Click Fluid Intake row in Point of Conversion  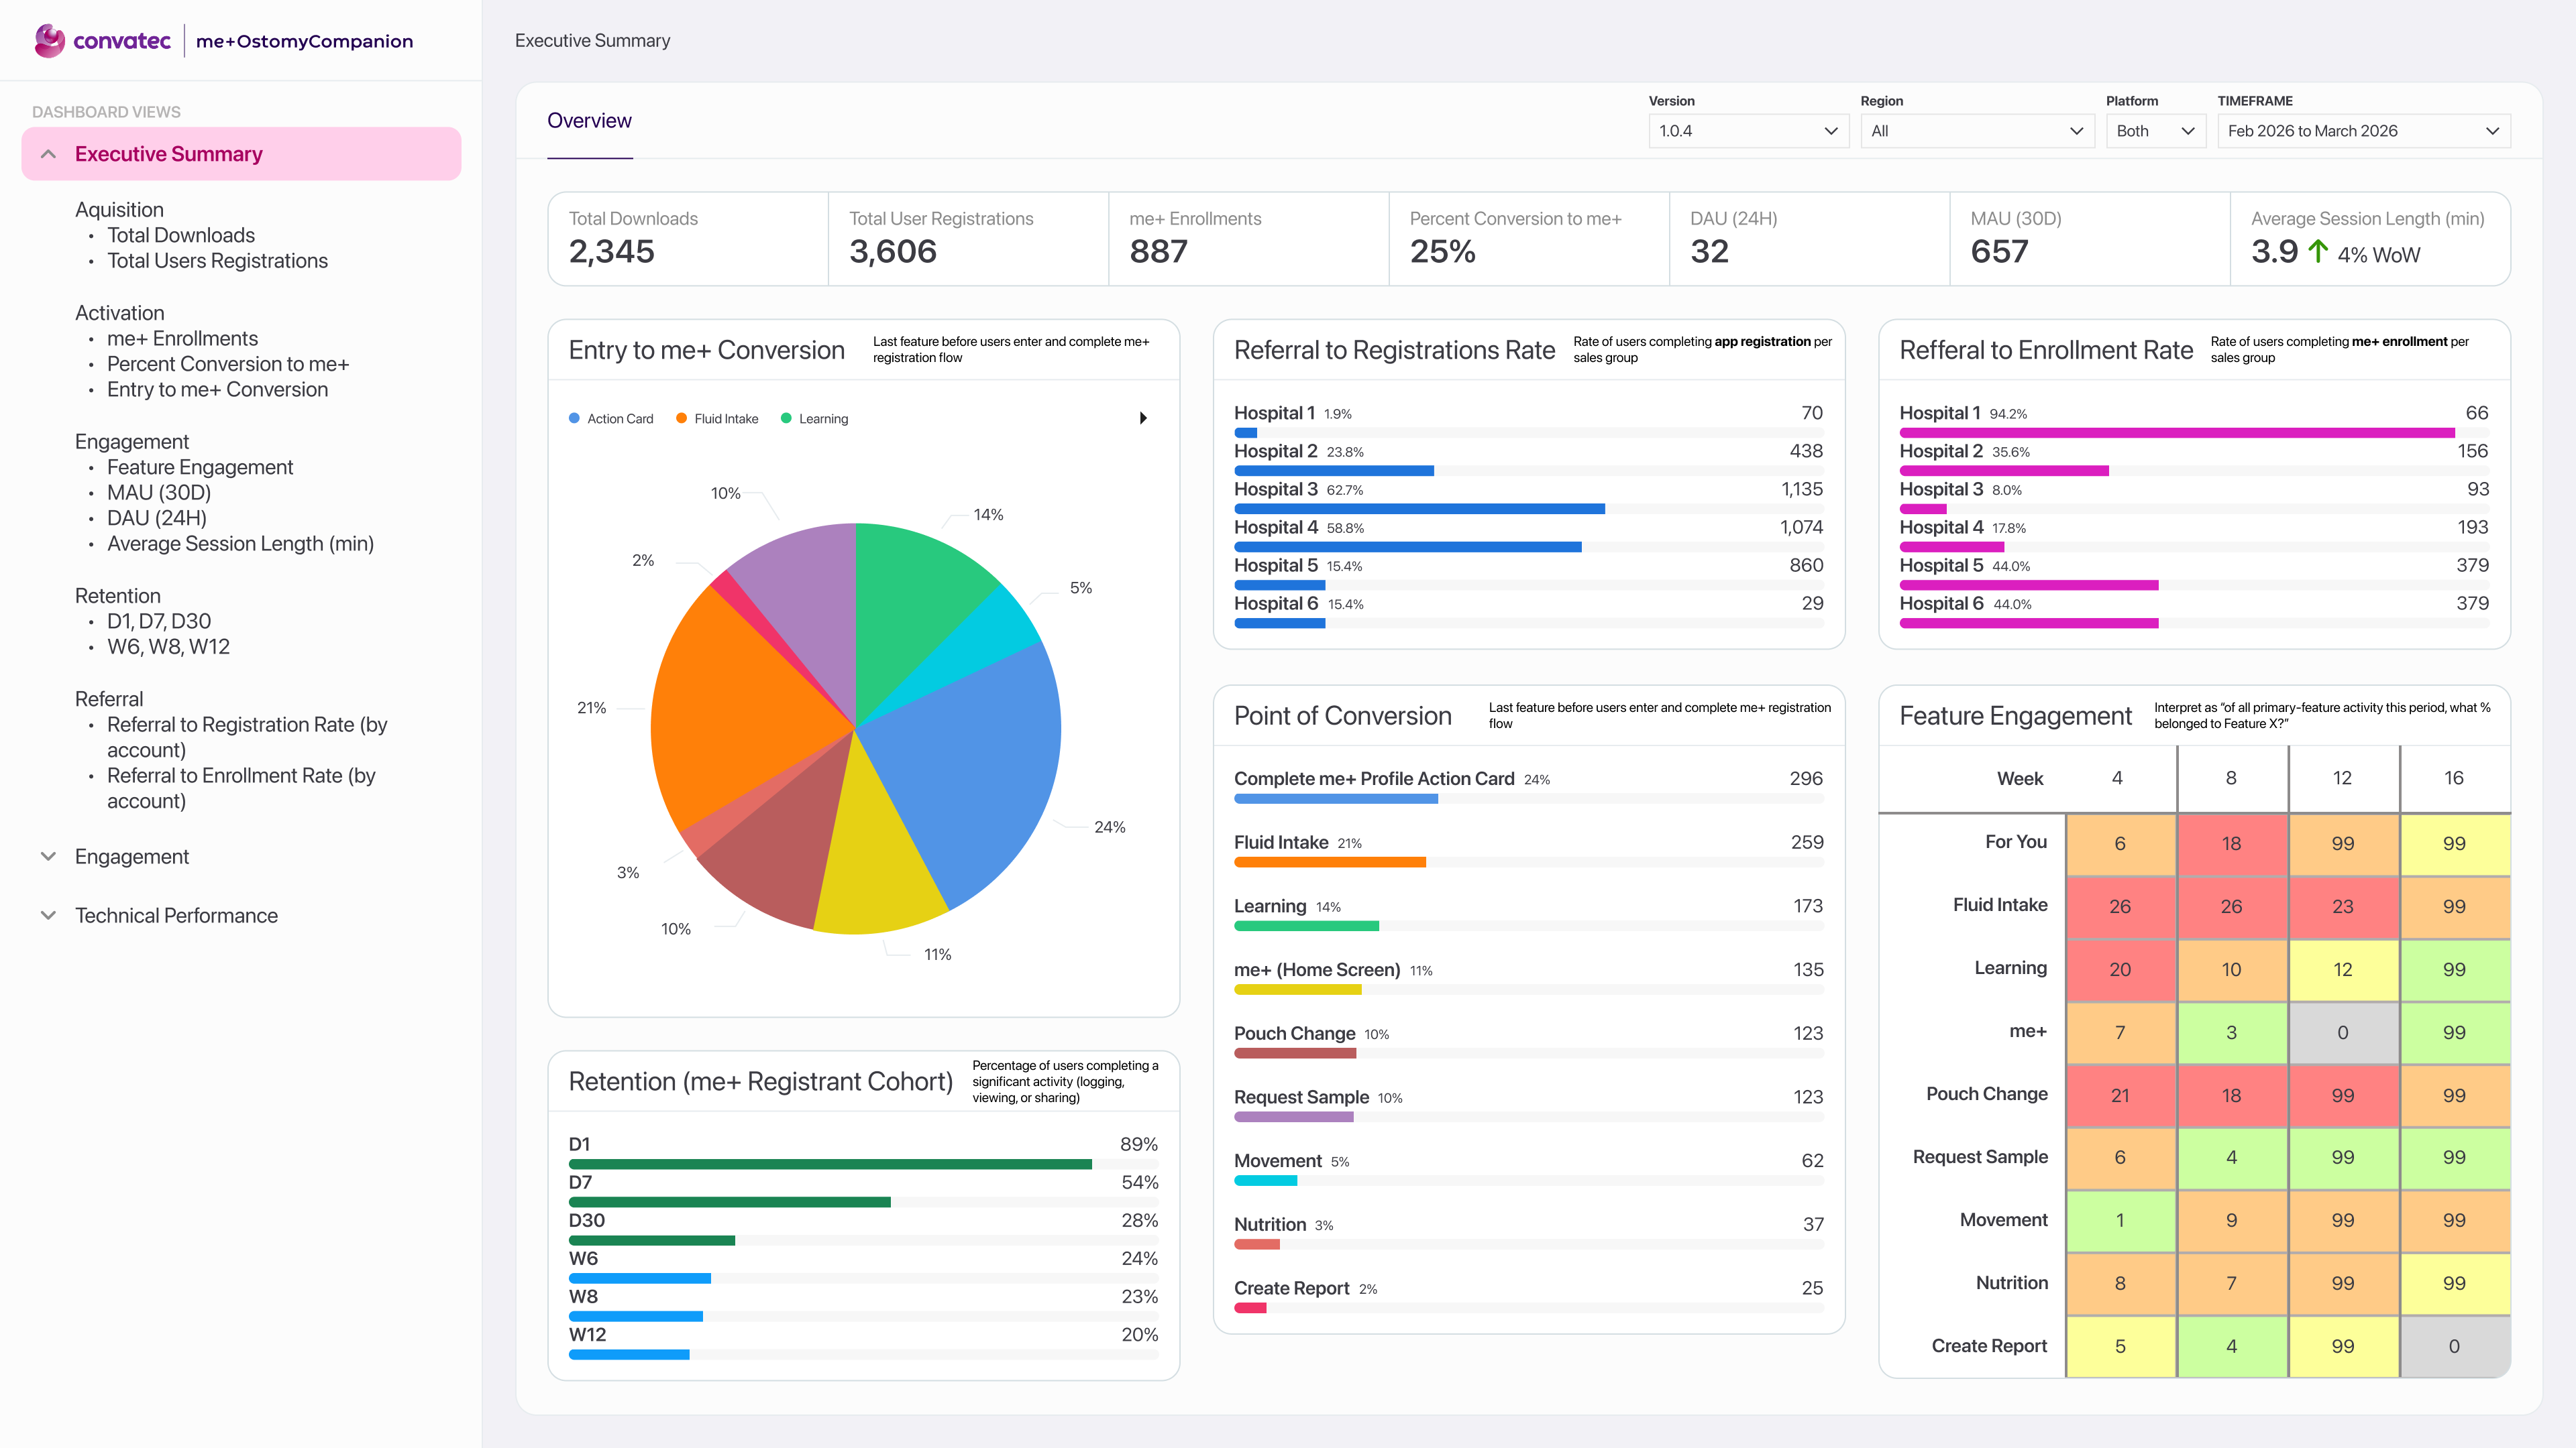tap(1528, 849)
